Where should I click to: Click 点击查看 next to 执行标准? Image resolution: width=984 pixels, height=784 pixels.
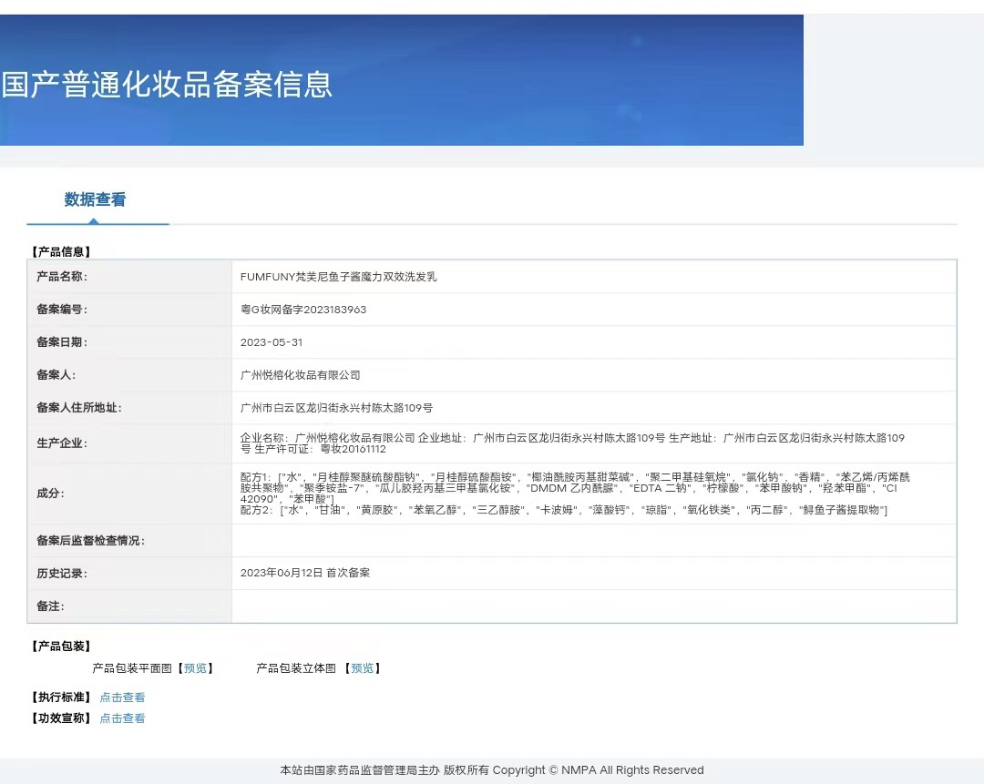pos(122,696)
